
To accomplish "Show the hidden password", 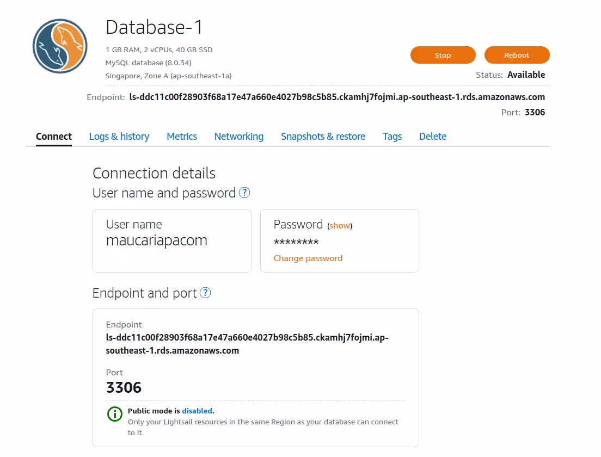I will [340, 226].
